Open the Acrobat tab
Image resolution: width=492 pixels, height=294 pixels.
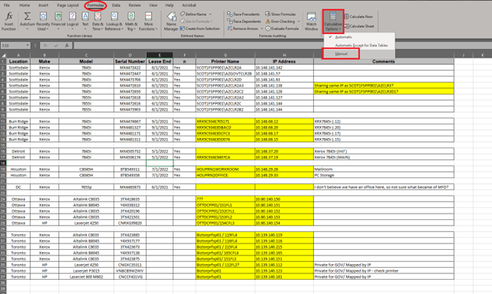point(189,6)
